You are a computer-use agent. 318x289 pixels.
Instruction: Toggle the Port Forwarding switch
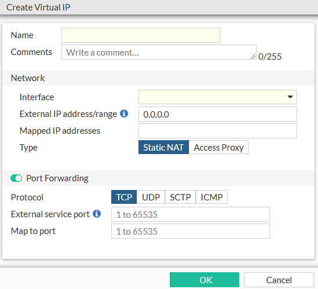pyautogui.click(x=16, y=178)
